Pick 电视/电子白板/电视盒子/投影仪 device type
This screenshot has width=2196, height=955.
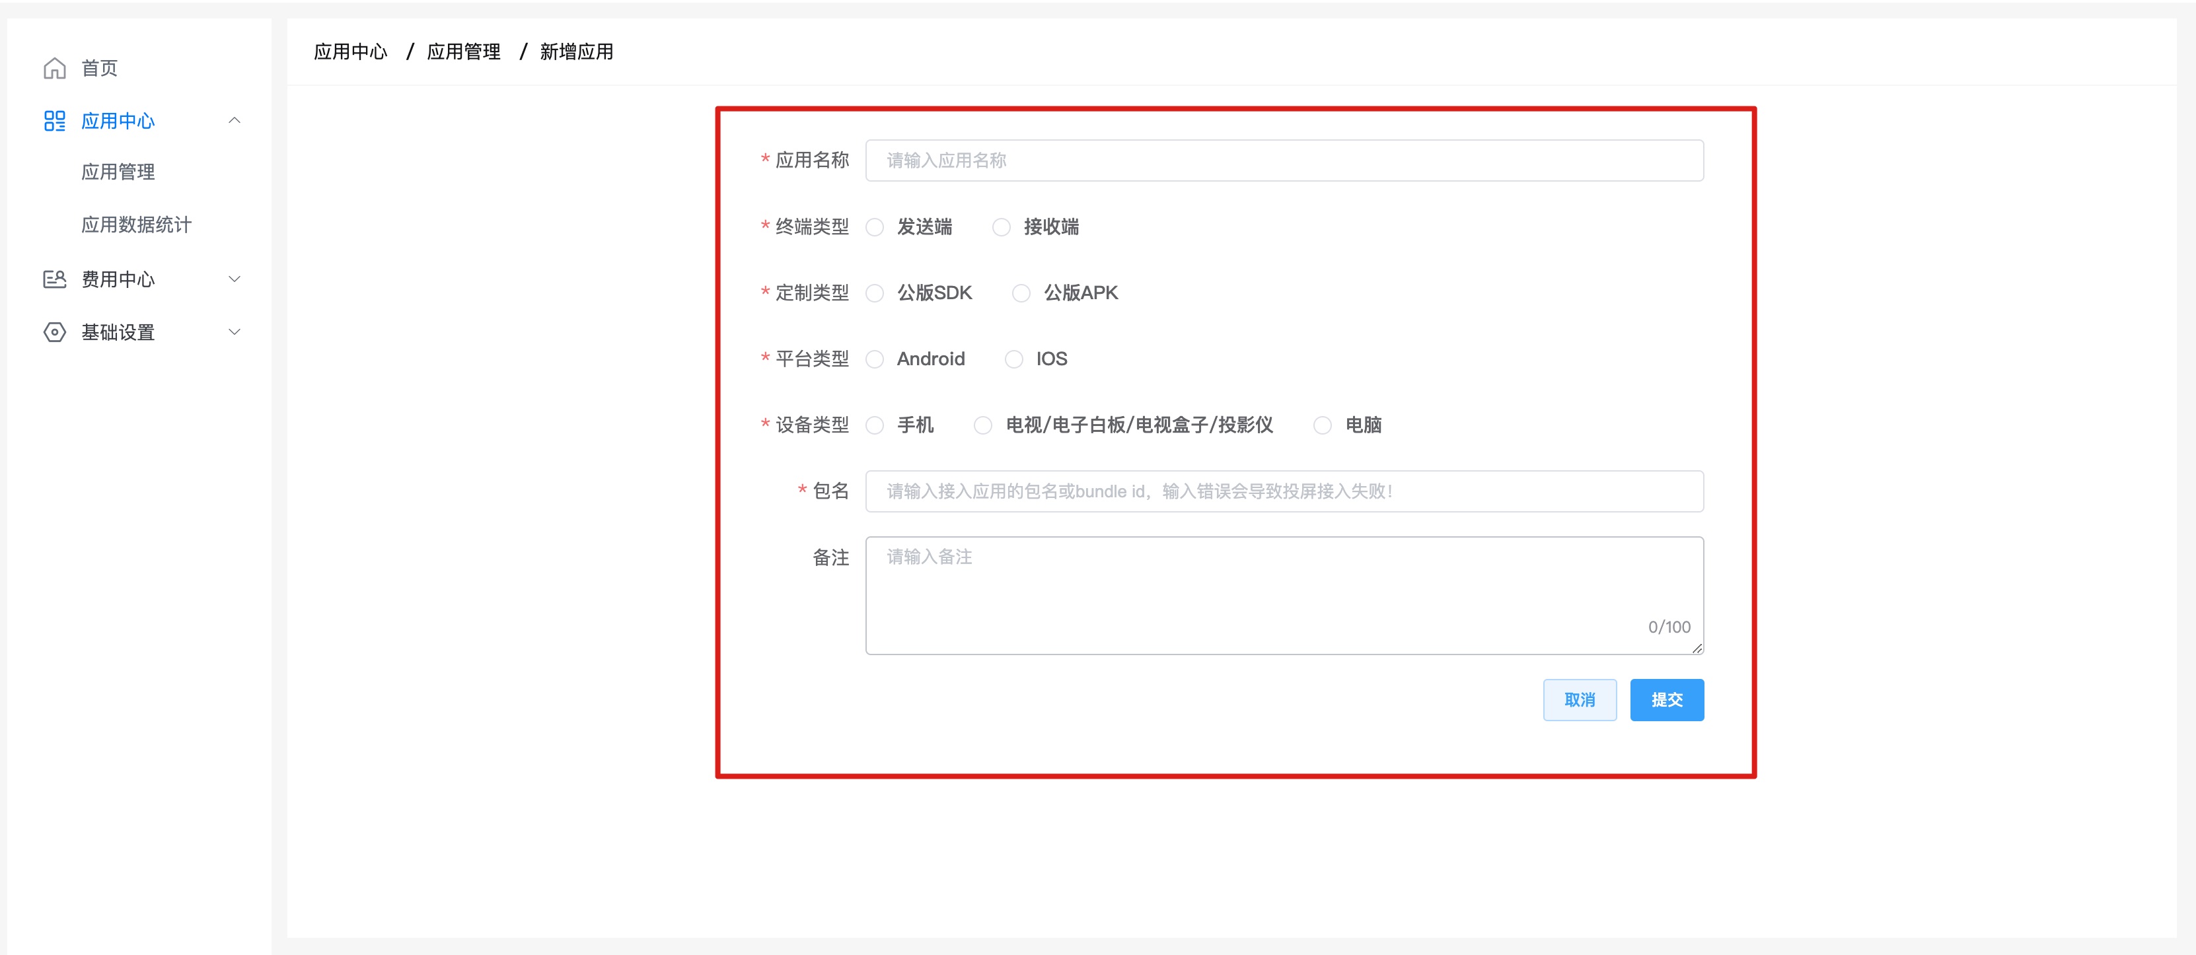click(x=983, y=425)
